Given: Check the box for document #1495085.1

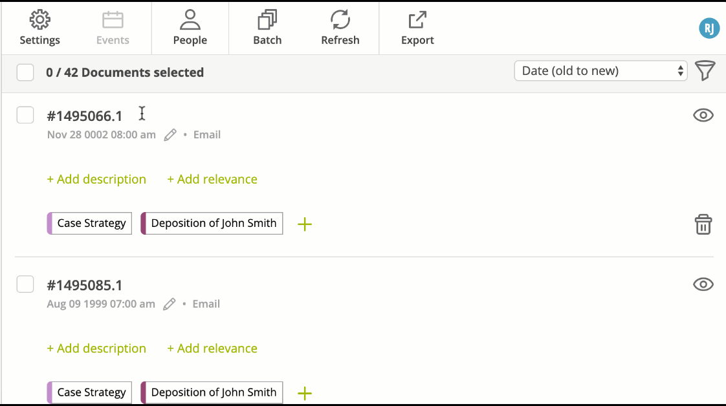Looking at the screenshot, I should click(25, 284).
